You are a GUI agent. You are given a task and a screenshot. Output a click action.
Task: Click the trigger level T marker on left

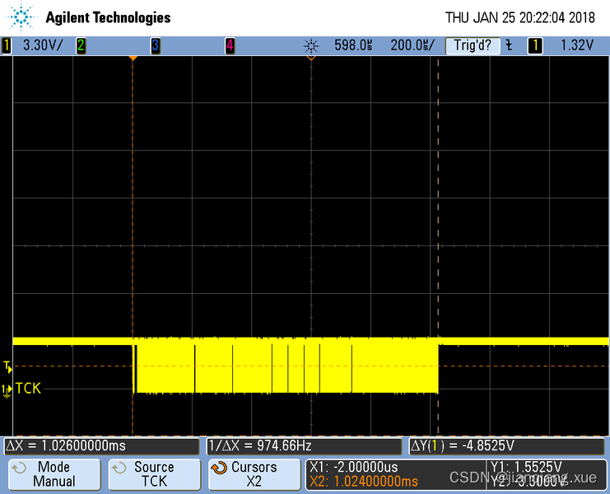pos(7,366)
